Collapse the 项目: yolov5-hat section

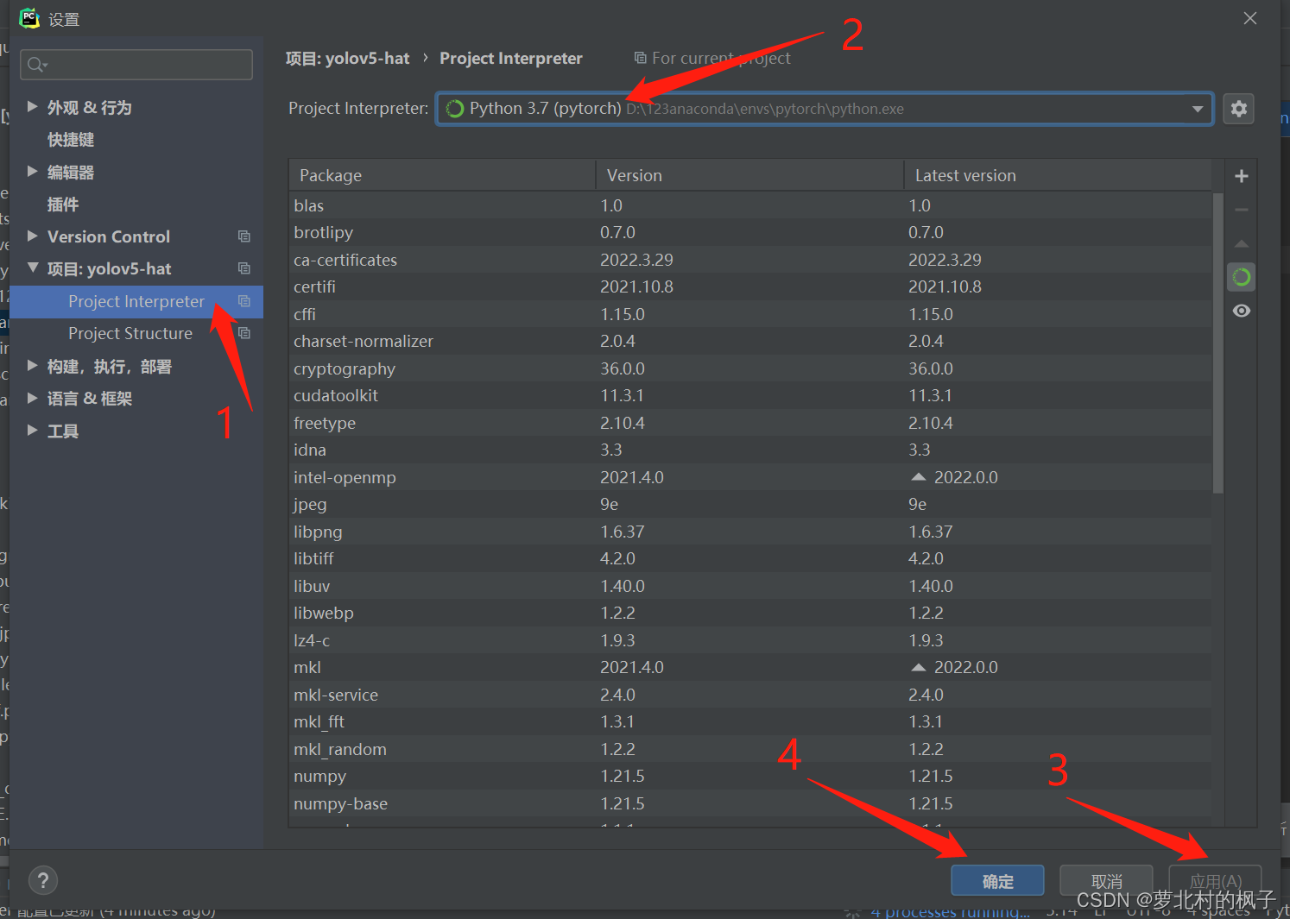click(32, 268)
